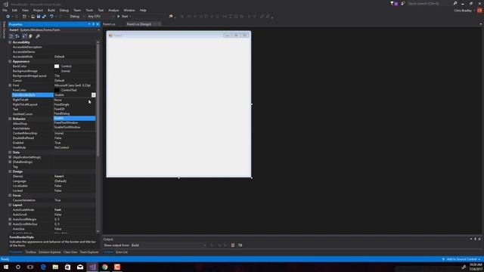
Task: Clear All in Output panel
Action: [x=233, y=245]
